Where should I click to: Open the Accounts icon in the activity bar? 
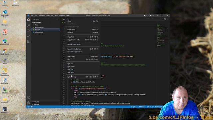[x=29, y=97]
